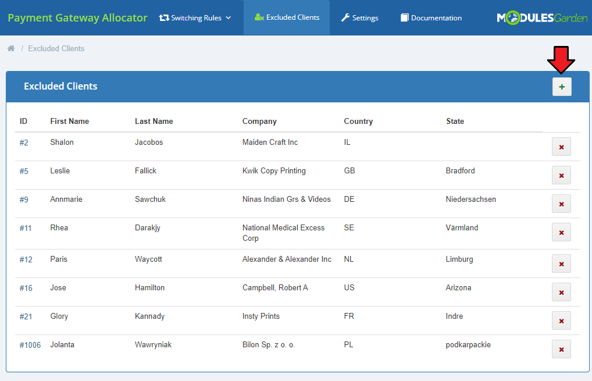Click the First Name column header

(x=69, y=121)
